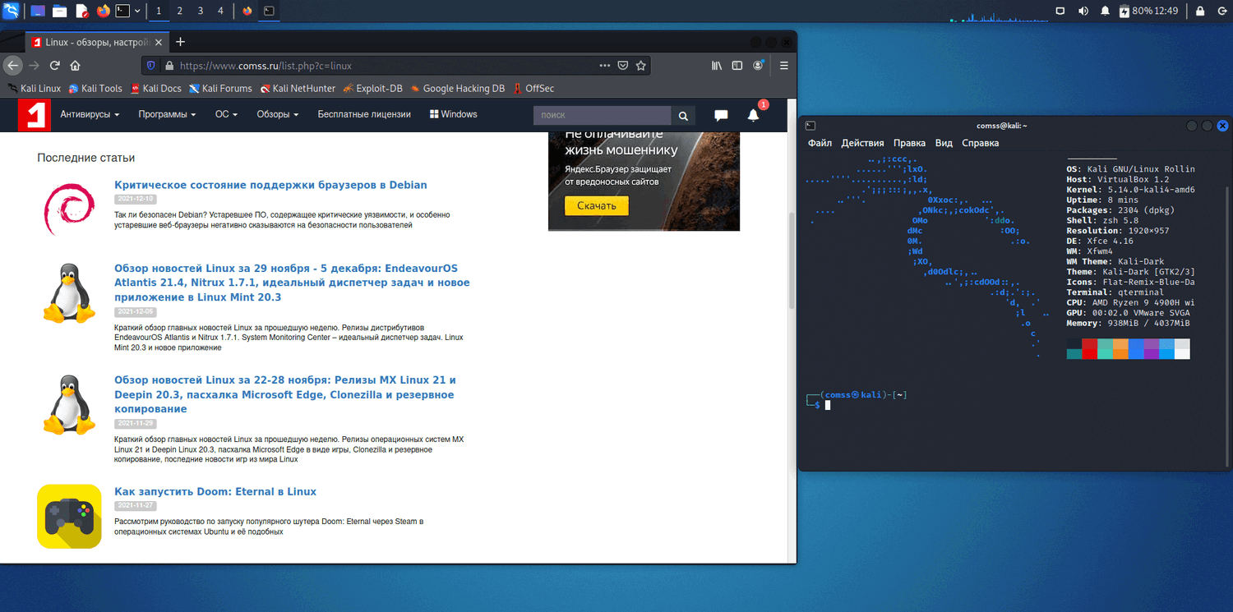Open the display icon in the system tray
Image resolution: width=1233 pixels, height=612 pixels.
(x=1060, y=11)
